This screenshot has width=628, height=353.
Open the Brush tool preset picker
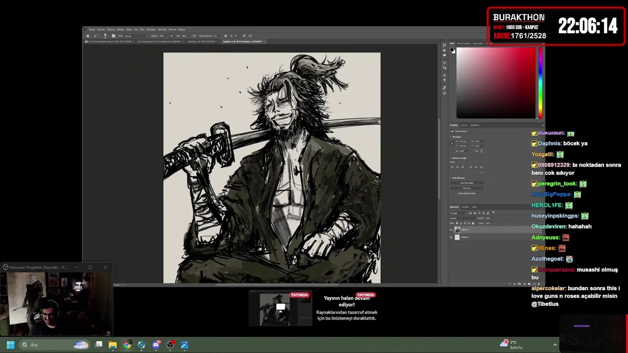point(97,36)
